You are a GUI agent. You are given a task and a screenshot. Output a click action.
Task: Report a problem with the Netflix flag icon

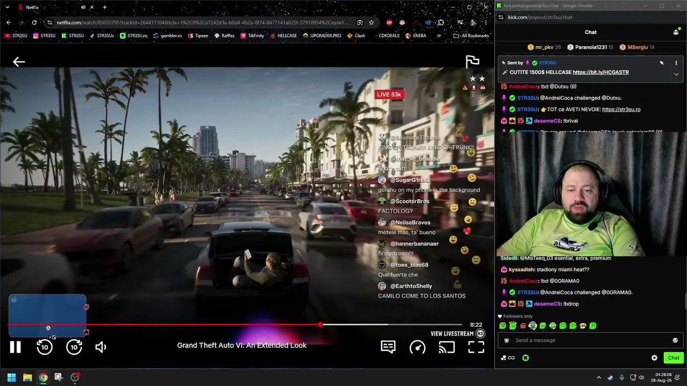pos(472,62)
